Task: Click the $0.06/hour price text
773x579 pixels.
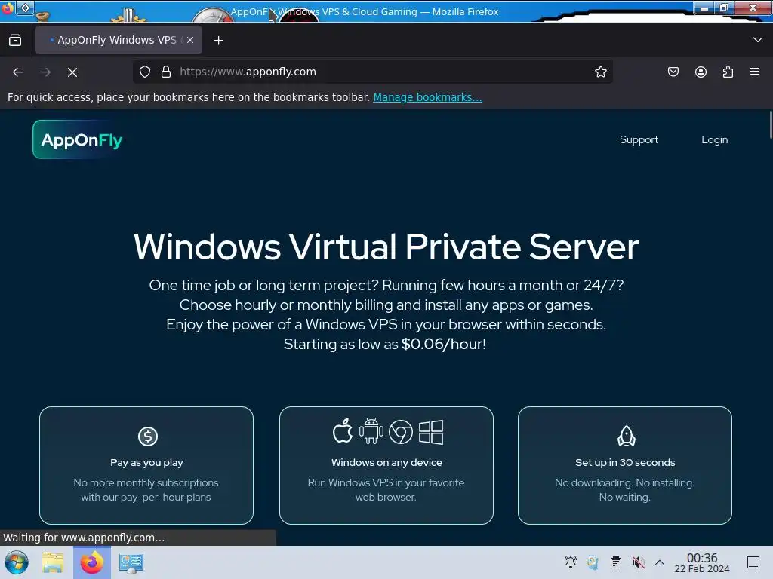Action: click(442, 344)
